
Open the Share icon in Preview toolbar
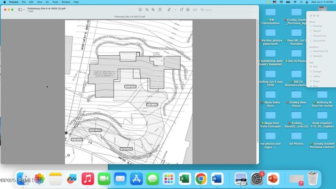coord(160,10)
